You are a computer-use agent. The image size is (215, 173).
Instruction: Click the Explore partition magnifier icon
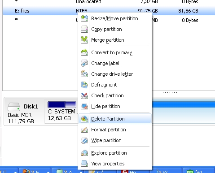(x=84, y=153)
